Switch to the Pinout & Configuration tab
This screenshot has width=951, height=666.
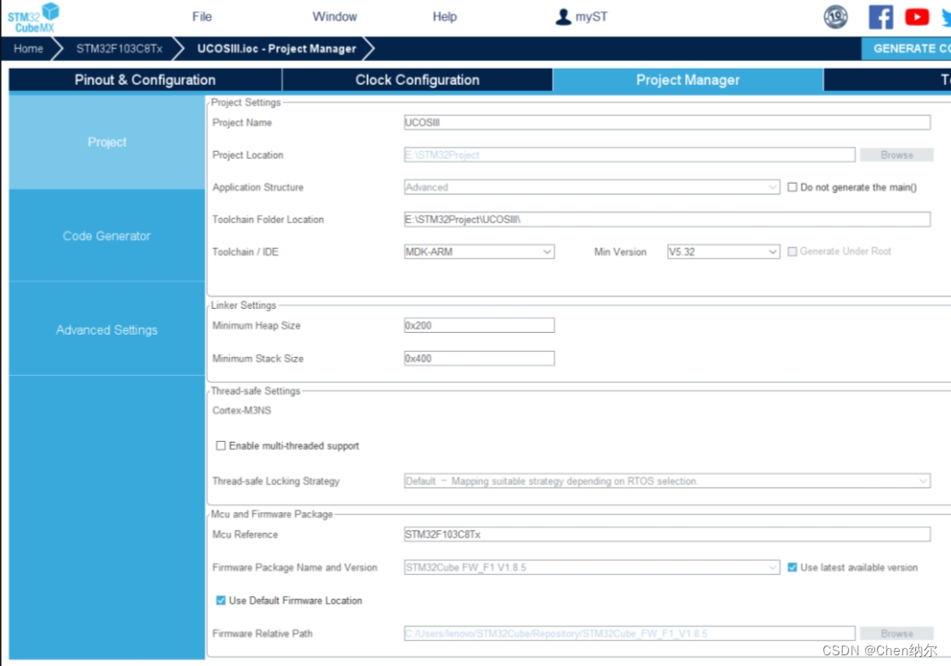[145, 80]
